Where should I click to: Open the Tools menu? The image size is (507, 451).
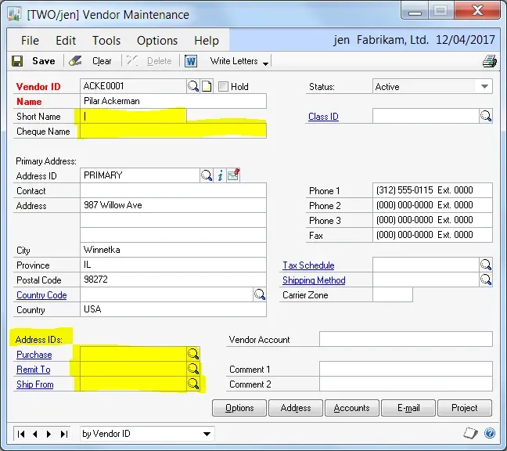(106, 41)
